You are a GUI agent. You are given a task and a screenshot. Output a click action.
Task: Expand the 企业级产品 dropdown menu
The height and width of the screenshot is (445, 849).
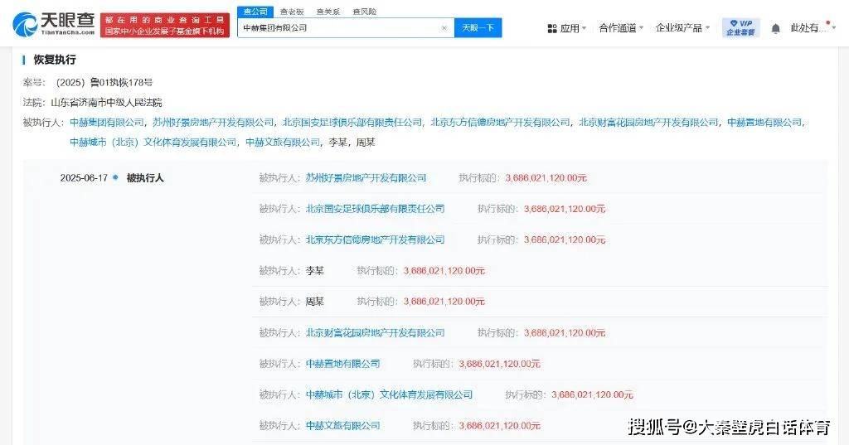pyautogui.click(x=682, y=27)
